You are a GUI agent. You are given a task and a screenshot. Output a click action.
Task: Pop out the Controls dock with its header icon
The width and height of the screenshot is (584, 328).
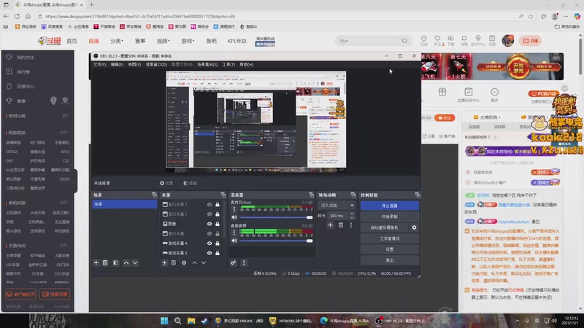(417, 195)
